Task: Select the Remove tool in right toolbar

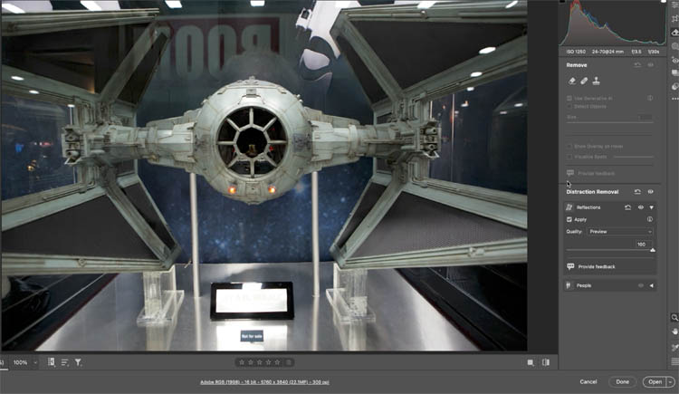Action: 674,33
